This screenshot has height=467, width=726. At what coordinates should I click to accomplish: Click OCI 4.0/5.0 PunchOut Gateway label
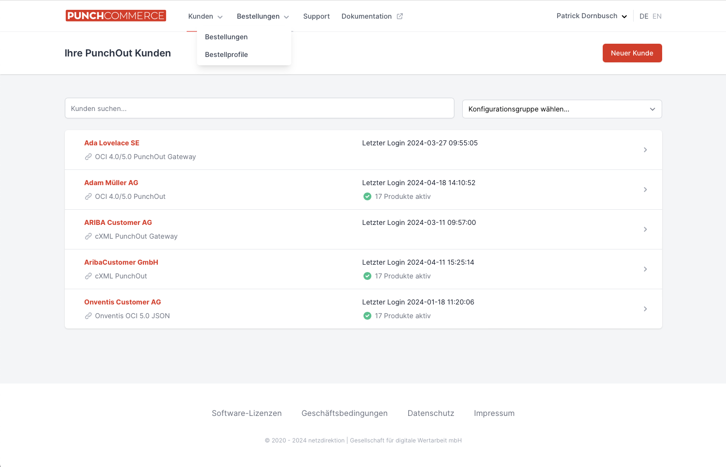[145, 157]
